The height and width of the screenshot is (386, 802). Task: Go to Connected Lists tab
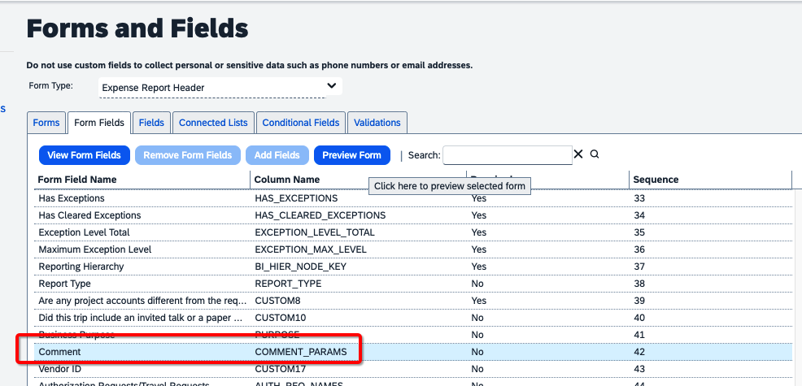coord(213,123)
